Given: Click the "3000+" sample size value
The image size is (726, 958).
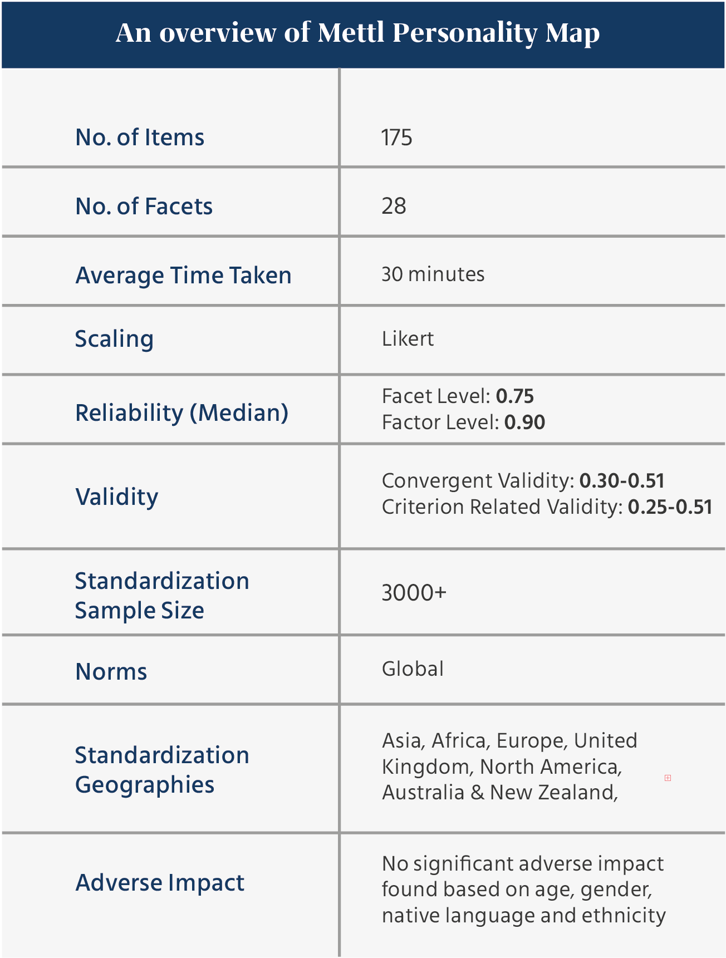Looking at the screenshot, I should pyautogui.click(x=414, y=593).
